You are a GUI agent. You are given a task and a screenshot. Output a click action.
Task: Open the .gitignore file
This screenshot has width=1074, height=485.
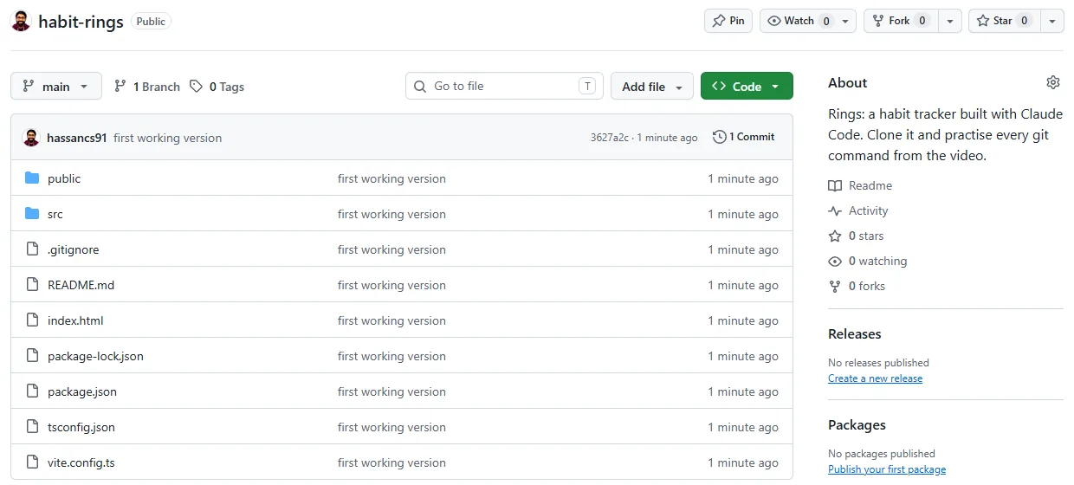click(x=74, y=249)
